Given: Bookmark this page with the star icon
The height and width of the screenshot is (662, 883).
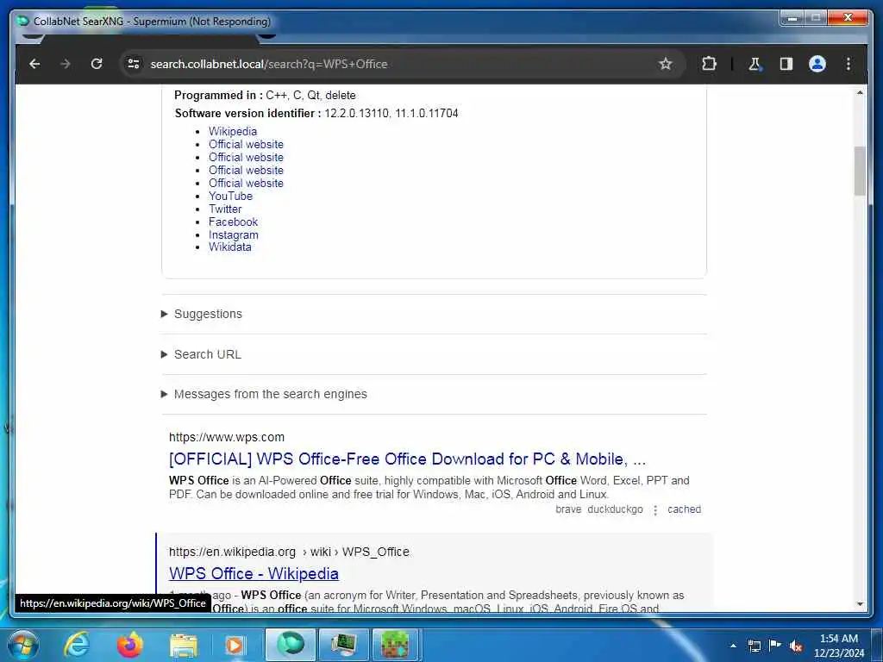Looking at the screenshot, I should pyautogui.click(x=666, y=64).
